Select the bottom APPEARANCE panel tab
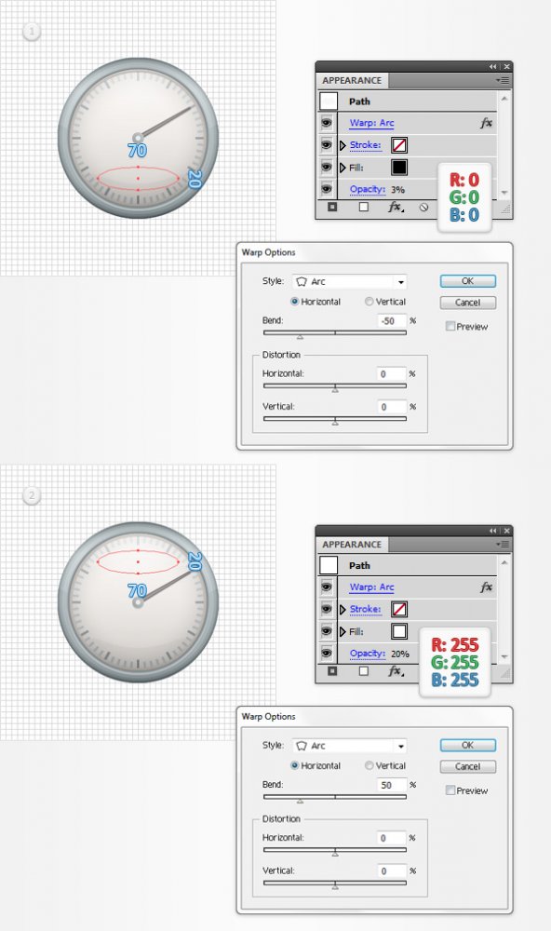 coord(352,545)
